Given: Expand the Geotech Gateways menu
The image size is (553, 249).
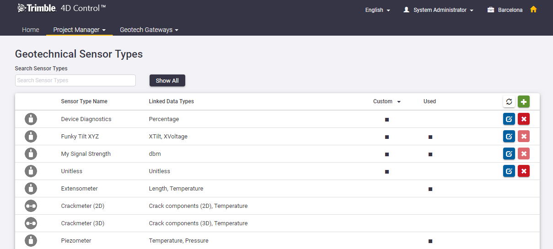Looking at the screenshot, I should [149, 30].
